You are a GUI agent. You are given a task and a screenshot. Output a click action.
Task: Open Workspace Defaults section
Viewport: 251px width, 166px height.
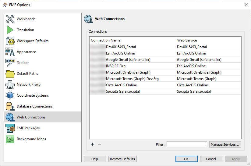coord(33,41)
